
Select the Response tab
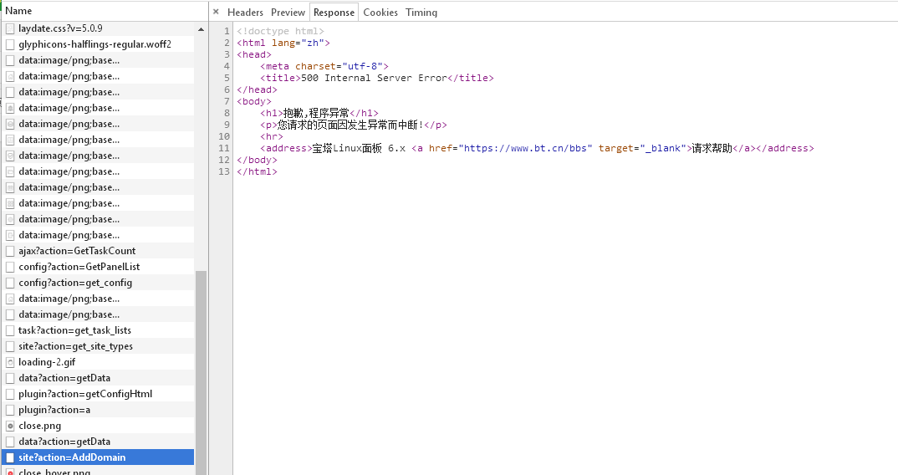tap(334, 12)
